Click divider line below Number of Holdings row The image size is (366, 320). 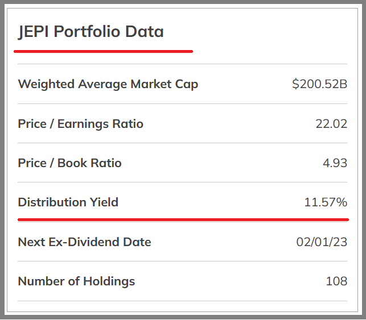(x=183, y=301)
